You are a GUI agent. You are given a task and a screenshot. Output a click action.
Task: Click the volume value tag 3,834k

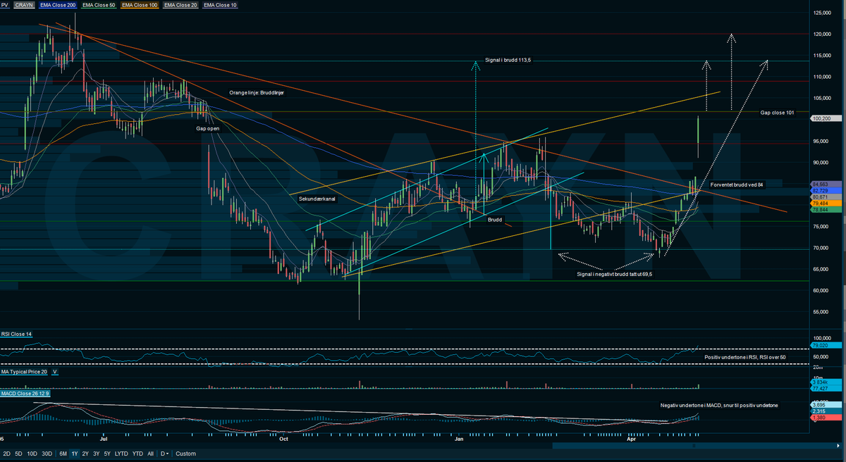coord(826,381)
